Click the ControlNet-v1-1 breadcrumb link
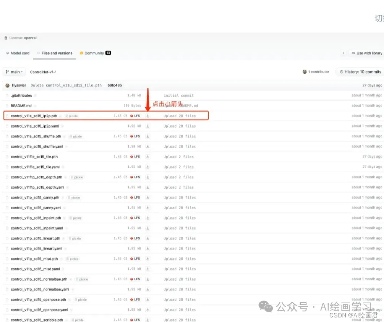The width and height of the screenshot is (384, 322). point(43,72)
